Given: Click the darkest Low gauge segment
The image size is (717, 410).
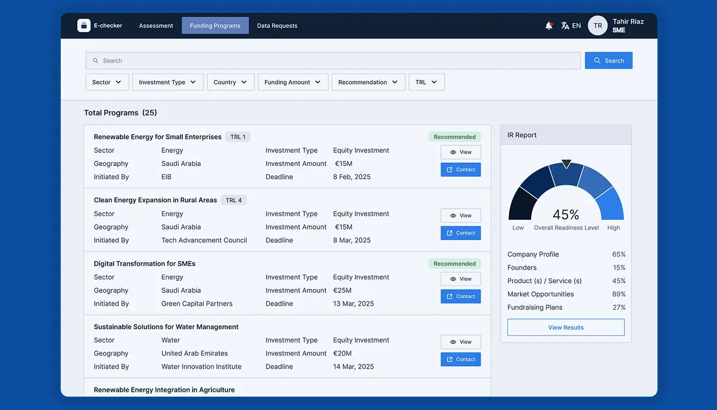Looking at the screenshot, I should pyautogui.click(x=521, y=205).
